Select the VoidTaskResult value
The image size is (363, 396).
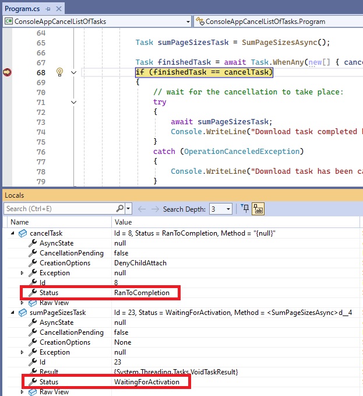(x=176, y=372)
